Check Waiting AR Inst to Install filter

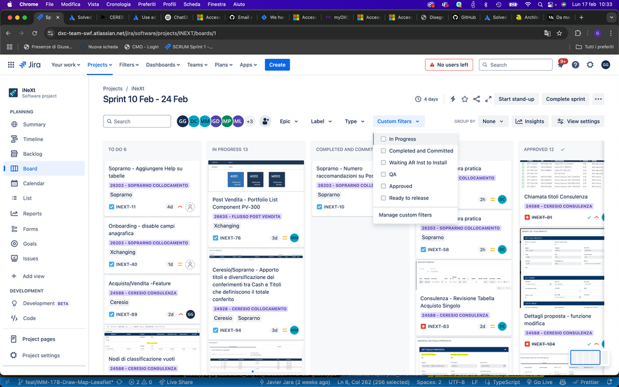[x=383, y=162]
